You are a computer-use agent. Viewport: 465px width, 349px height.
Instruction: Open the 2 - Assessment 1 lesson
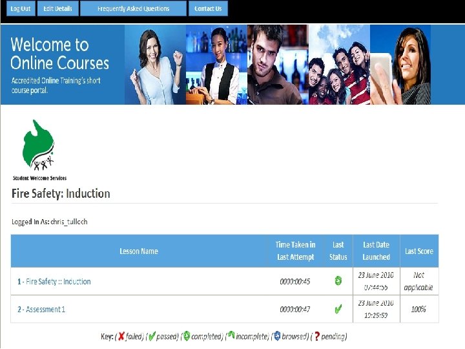pos(41,309)
